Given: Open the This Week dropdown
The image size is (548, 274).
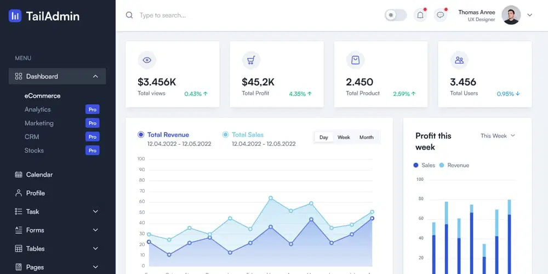Looking at the screenshot, I should 498,135.
